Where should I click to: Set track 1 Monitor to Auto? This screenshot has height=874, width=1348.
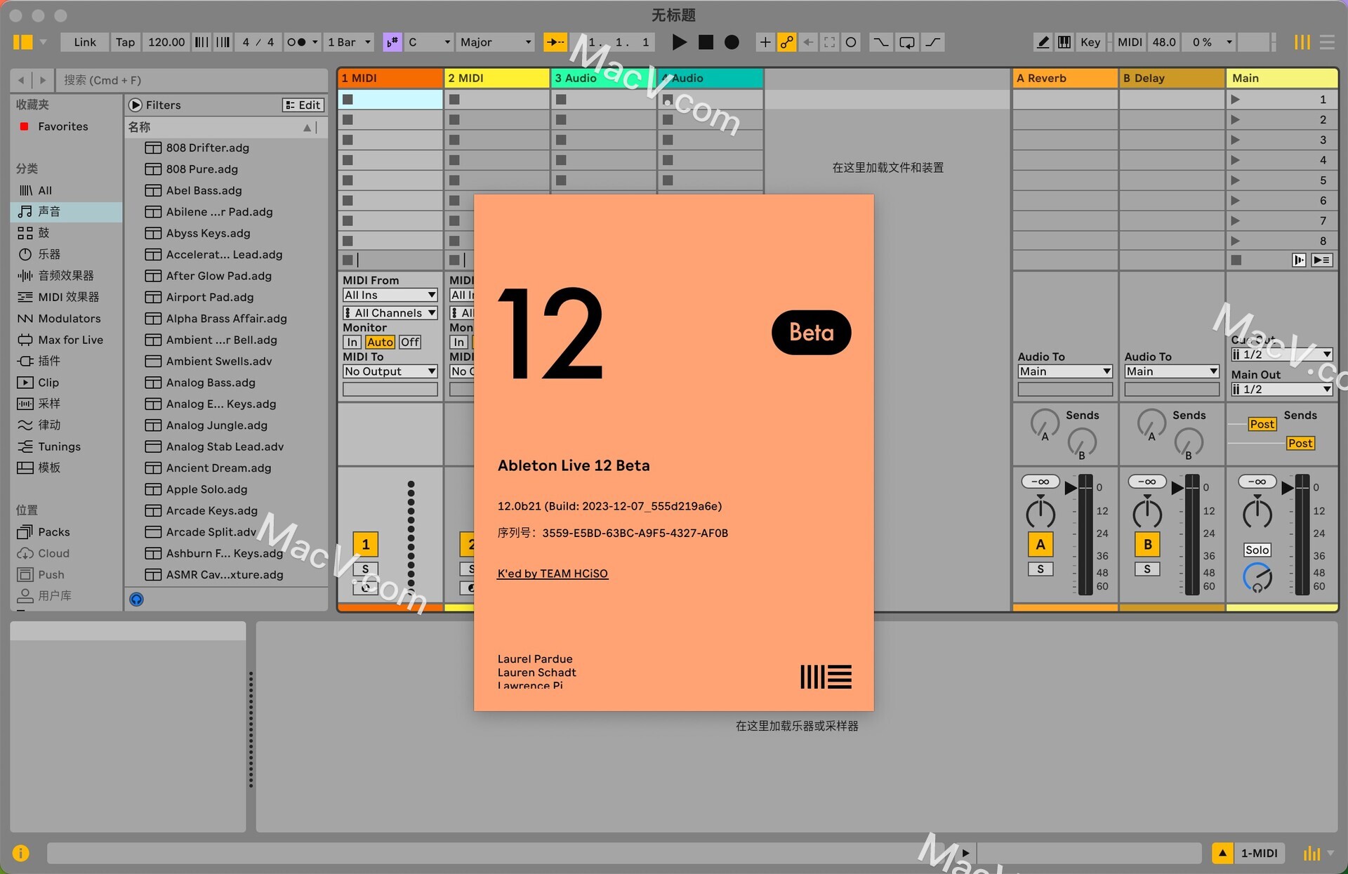click(380, 343)
